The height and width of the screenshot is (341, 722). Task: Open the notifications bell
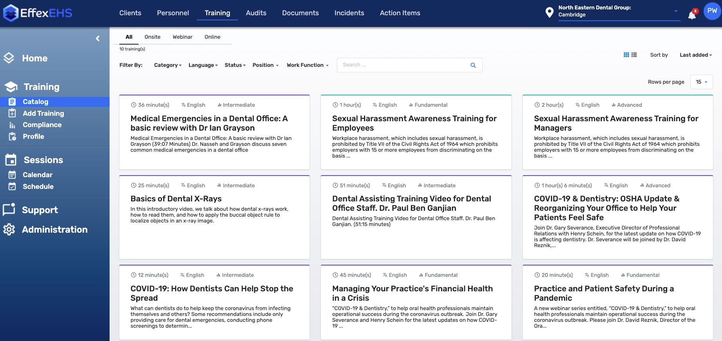(692, 15)
